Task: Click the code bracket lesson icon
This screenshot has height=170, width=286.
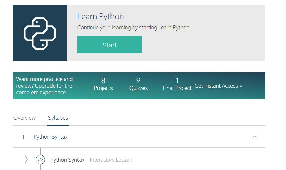Action: pyautogui.click(x=40, y=160)
